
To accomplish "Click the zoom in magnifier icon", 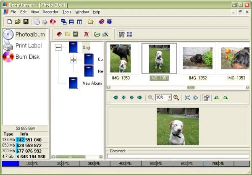I will pyautogui.click(x=176, y=97).
